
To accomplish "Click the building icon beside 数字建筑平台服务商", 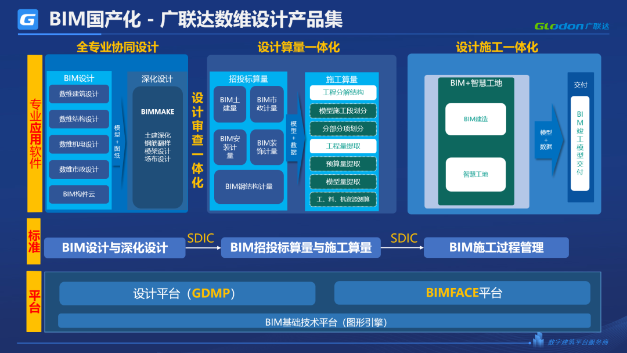I will (538, 340).
